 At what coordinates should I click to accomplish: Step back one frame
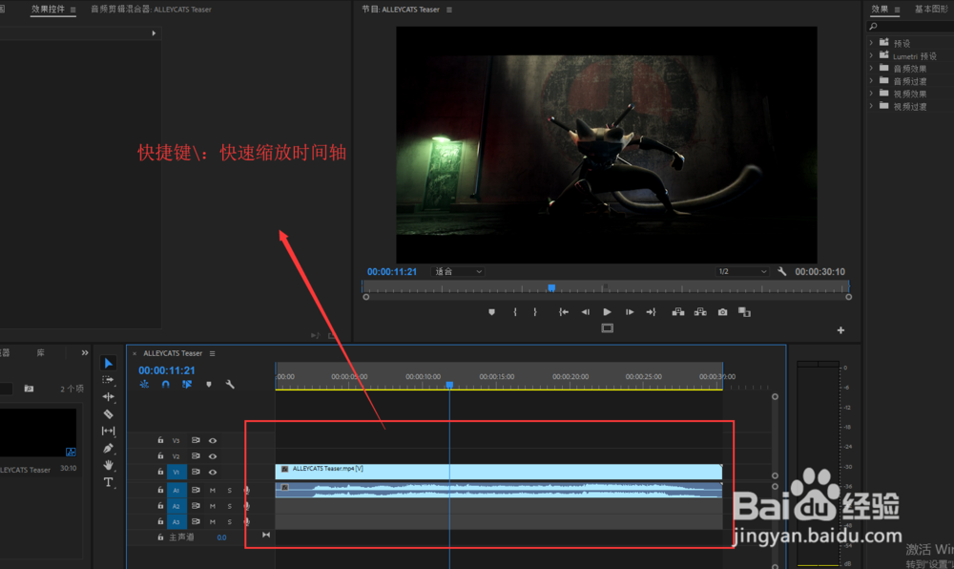pyautogui.click(x=586, y=312)
